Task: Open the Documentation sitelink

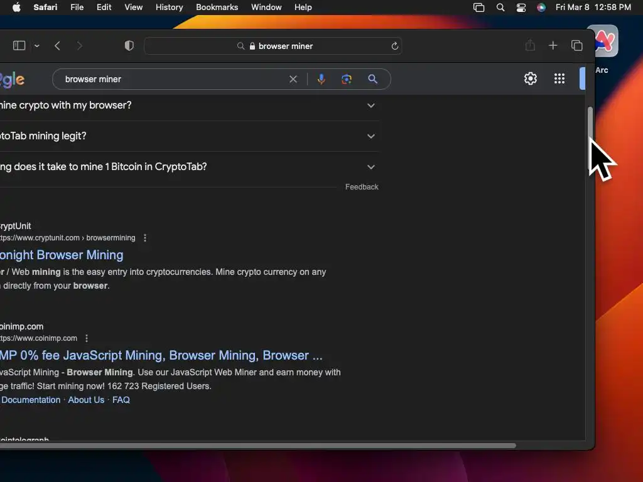Action: (31, 400)
